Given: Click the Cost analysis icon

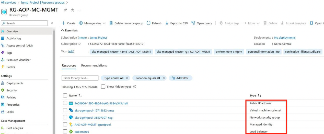Looking at the screenshot, I should coord(3,128).
